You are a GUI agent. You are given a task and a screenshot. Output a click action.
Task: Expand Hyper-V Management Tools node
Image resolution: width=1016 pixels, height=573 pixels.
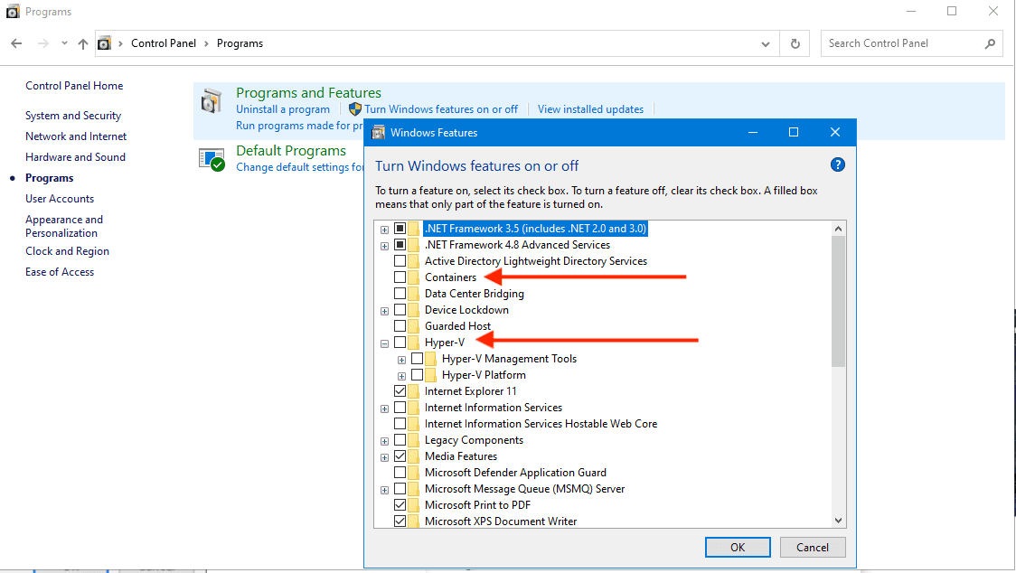401,360
